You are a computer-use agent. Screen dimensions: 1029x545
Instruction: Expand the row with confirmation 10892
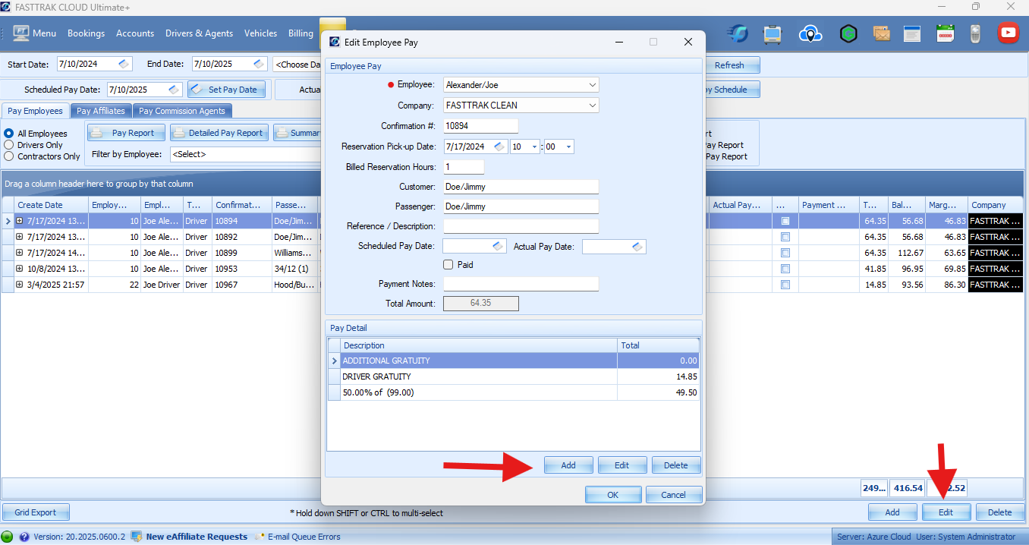[20, 237]
